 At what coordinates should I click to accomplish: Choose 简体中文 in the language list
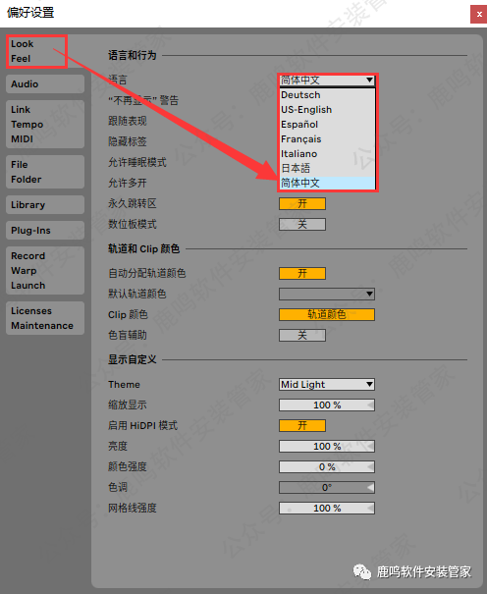pos(327,183)
